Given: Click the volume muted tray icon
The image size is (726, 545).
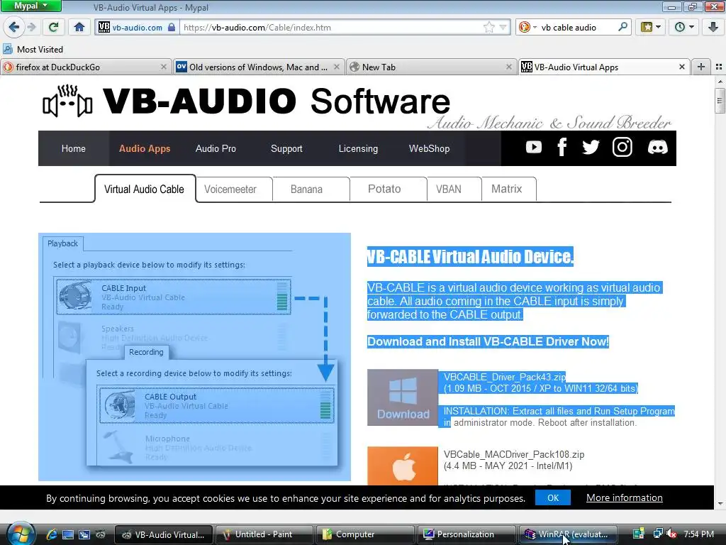Looking at the screenshot, I should [671, 534].
